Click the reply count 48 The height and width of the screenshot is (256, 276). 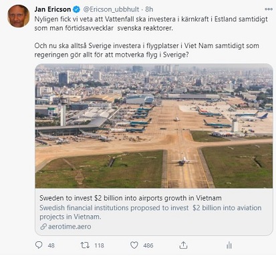[51, 245]
